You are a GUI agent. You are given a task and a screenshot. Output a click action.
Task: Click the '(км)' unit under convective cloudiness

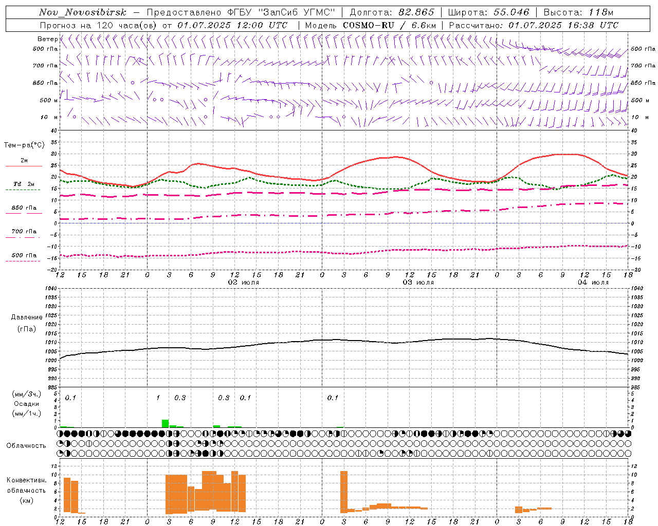point(26,500)
